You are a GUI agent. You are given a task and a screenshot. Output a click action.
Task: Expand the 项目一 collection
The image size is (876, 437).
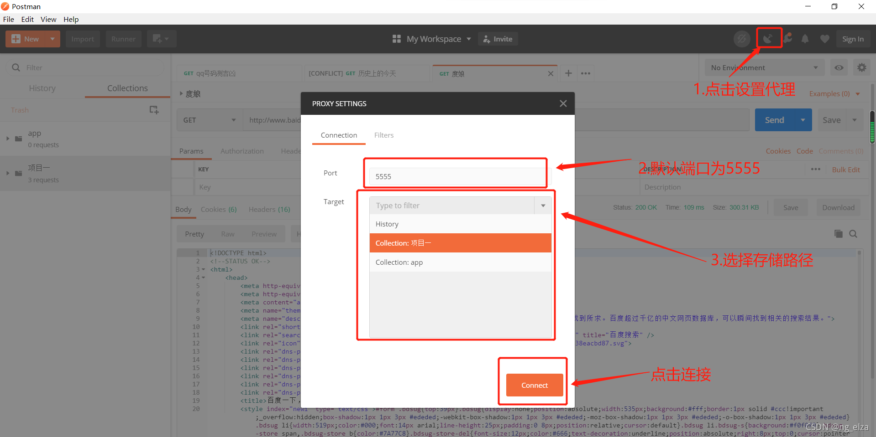(x=8, y=173)
